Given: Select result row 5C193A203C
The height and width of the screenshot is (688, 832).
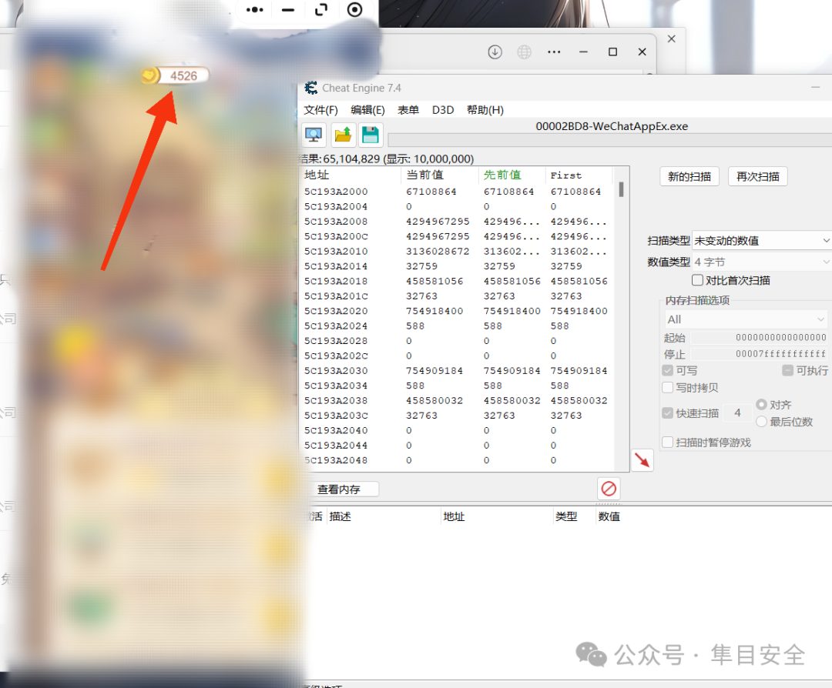Looking at the screenshot, I should click(457, 416).
